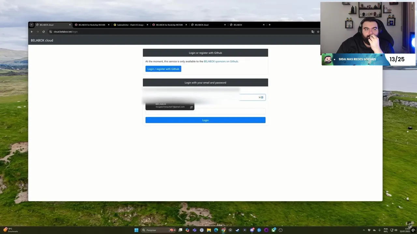The width and height of the screenshot is (417, 234).
Task: Open Steam from the taskbar
Action: 237,230
